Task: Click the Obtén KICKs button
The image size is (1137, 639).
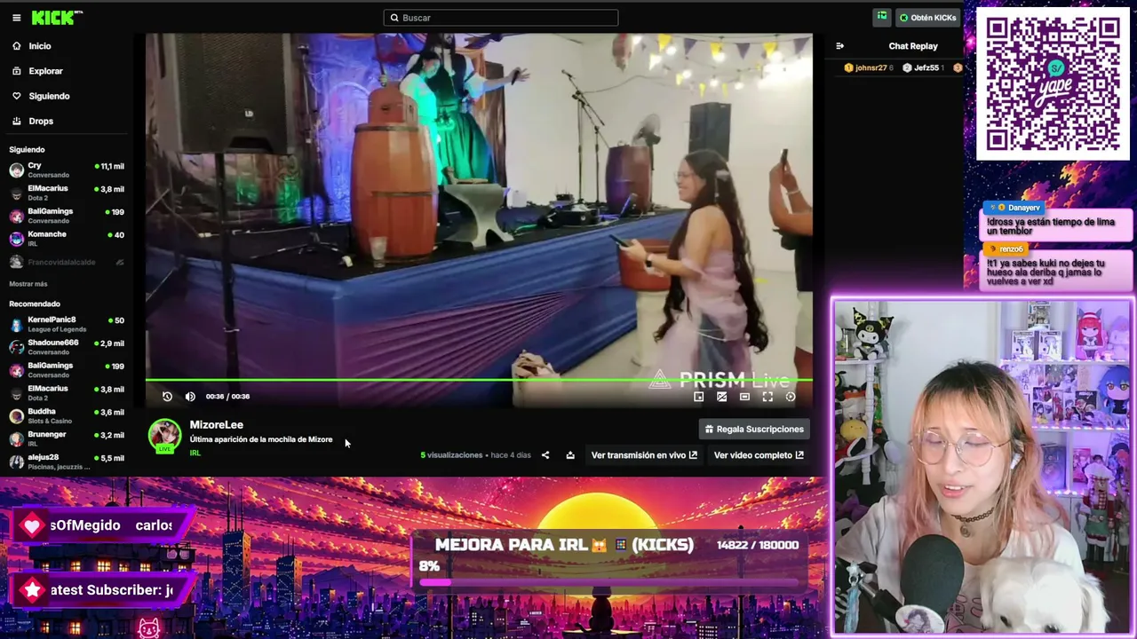Action: tap(927, 18)
